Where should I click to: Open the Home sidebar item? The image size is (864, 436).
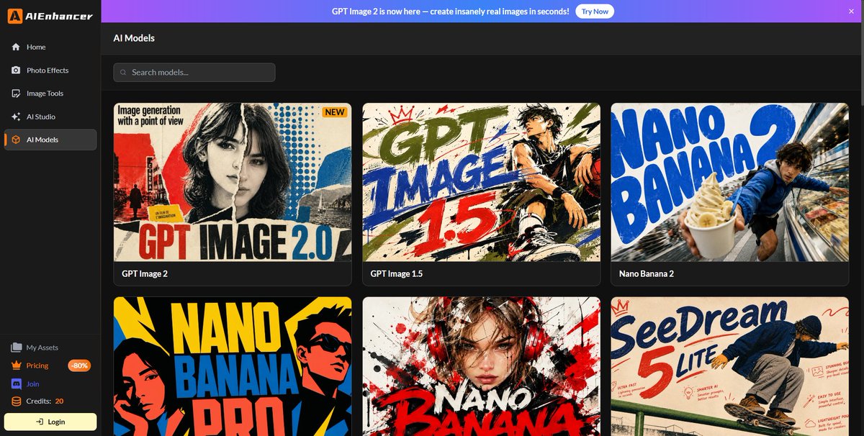point(50,47)
